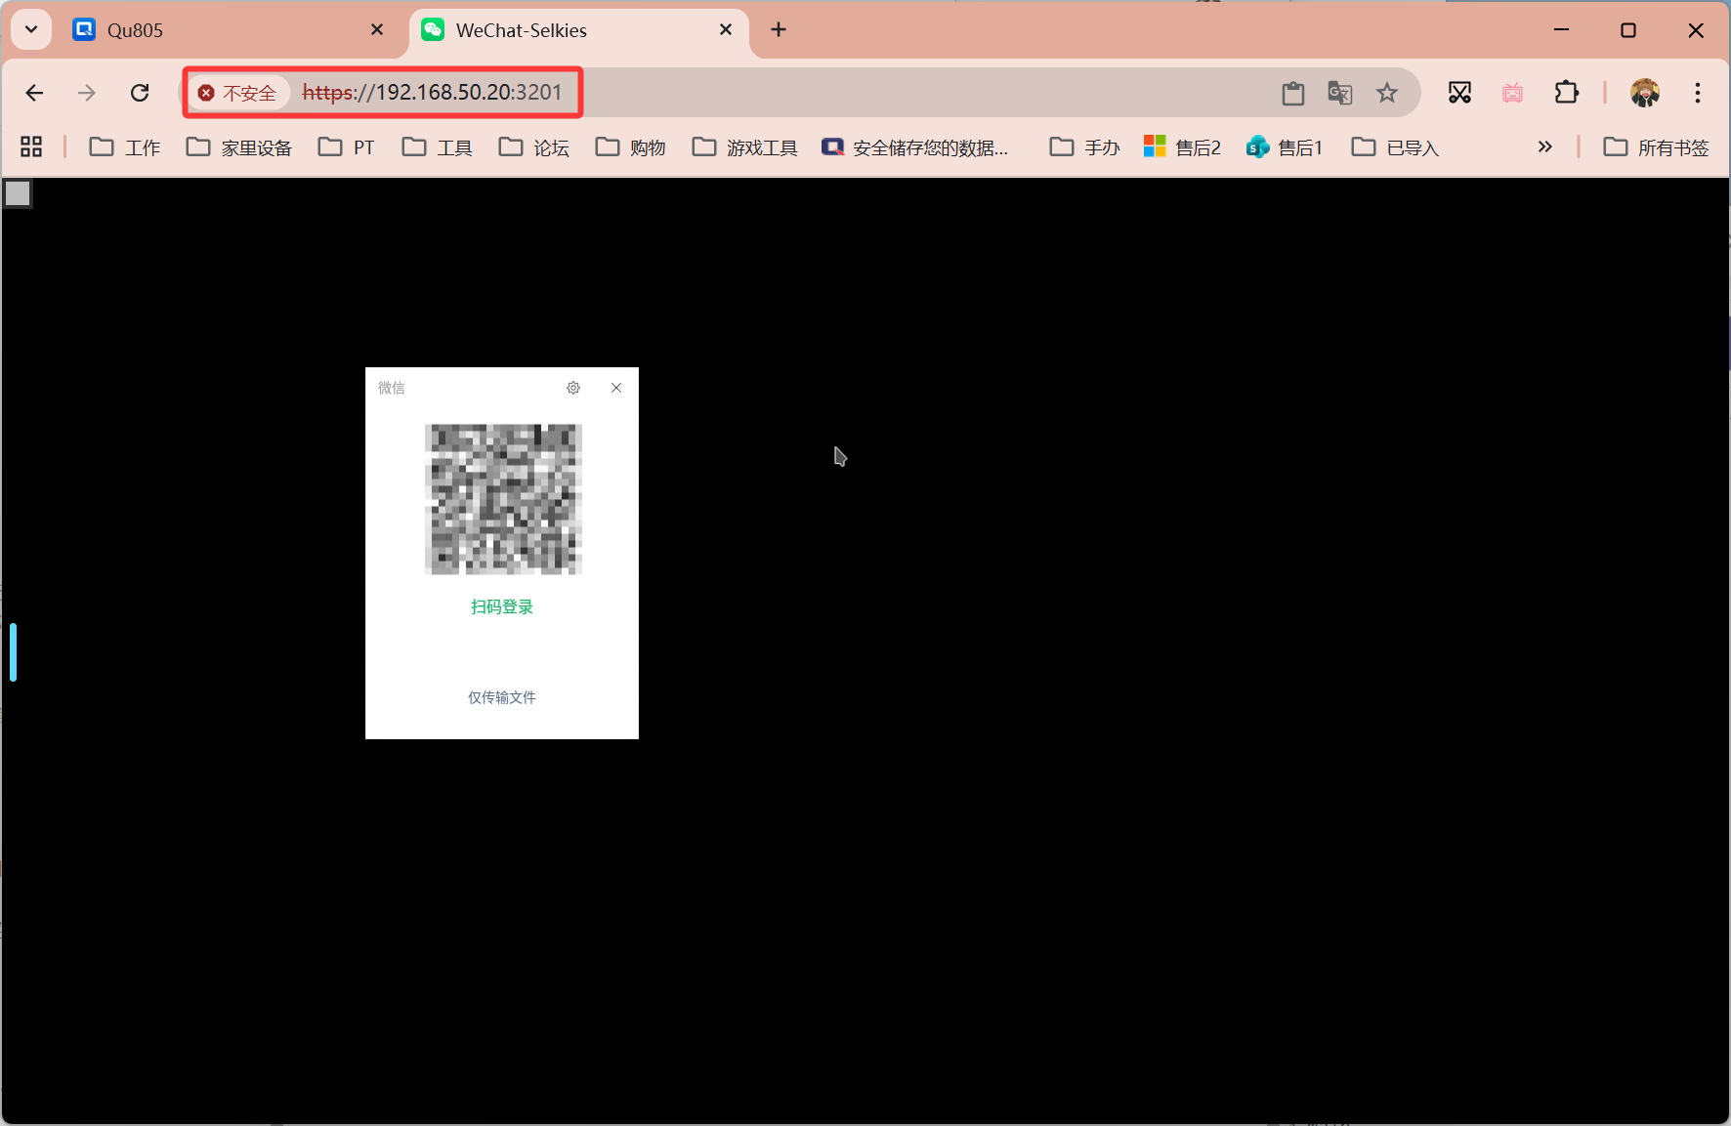This screenshot has width=1731, height=1126.
Task: Open the three-dot Chrome menu
Action: tap(1698, 93)
